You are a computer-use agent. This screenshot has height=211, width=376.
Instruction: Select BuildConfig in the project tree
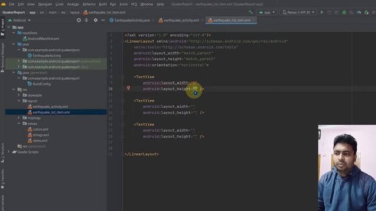point(39,84)
